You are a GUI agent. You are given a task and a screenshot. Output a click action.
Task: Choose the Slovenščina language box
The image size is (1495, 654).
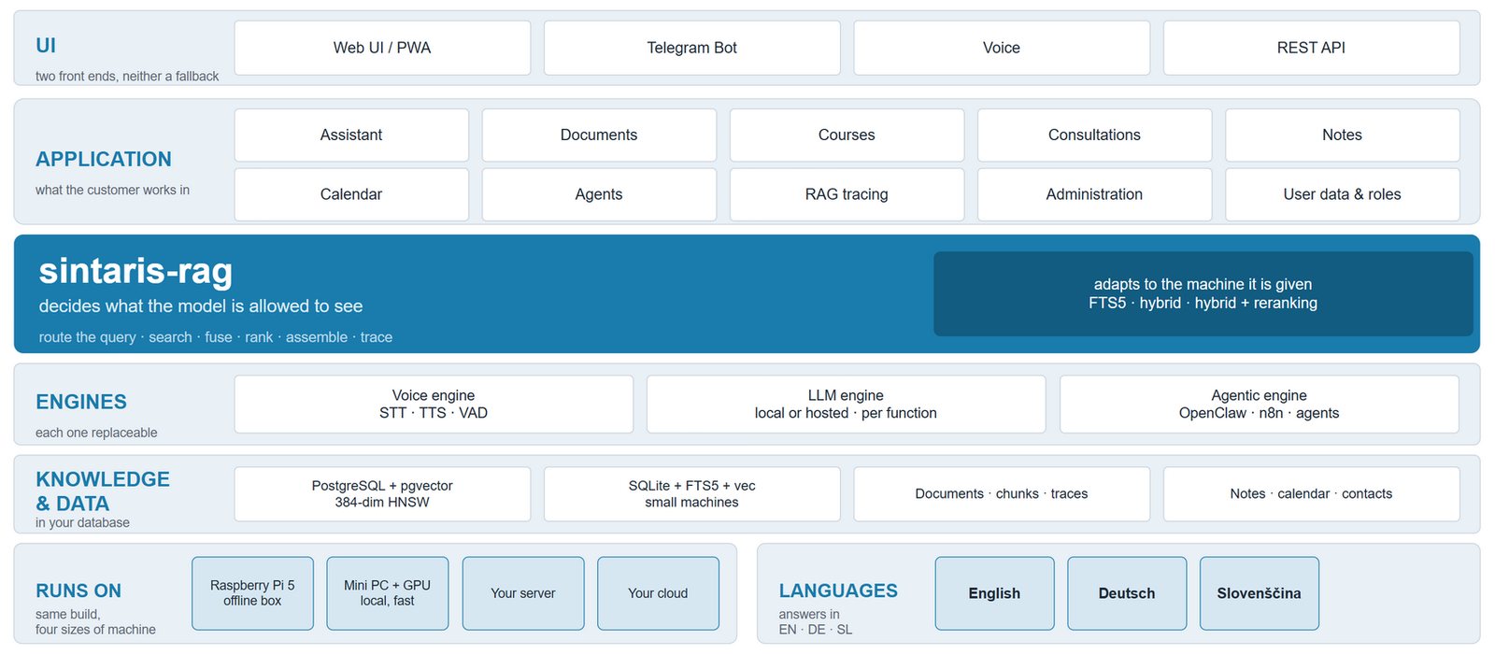(1260, 593)
